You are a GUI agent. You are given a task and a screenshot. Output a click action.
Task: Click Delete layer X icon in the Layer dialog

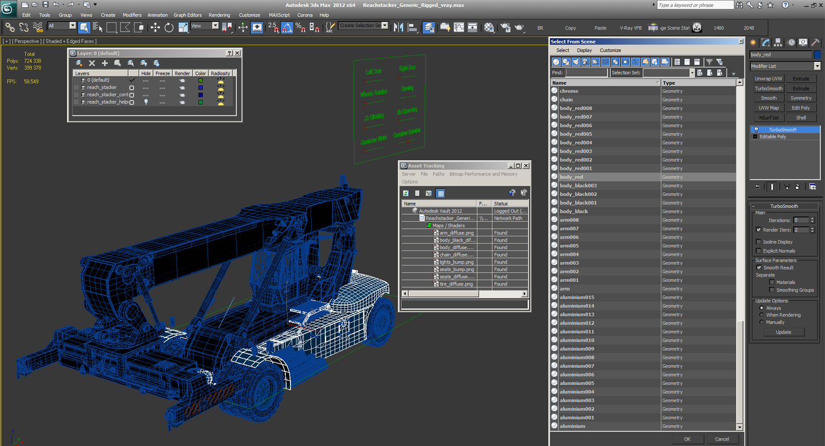(92, 63)
